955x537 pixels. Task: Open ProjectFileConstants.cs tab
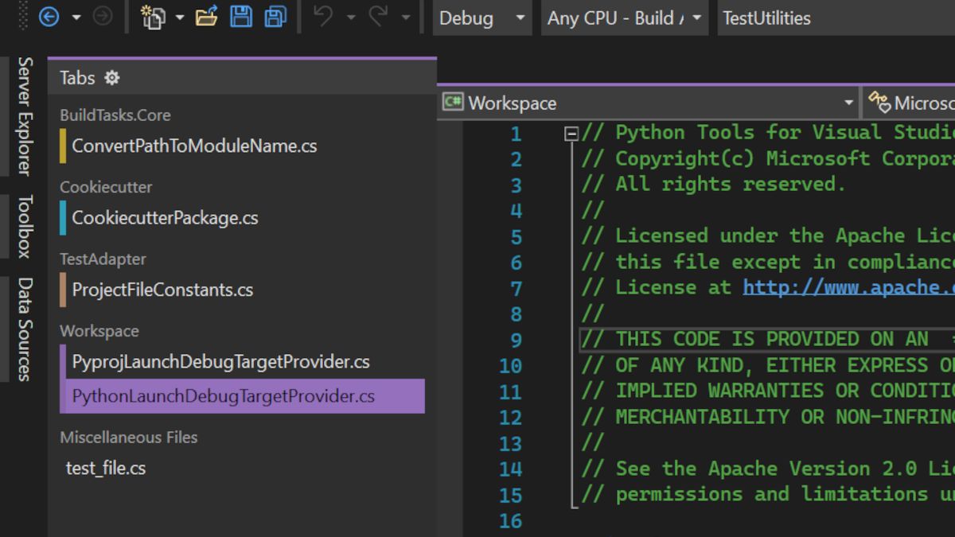[162, 290]
